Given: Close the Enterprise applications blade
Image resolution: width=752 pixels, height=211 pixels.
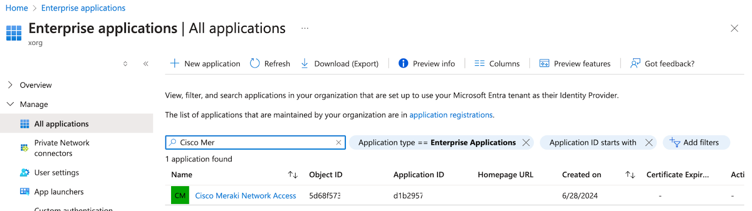Looking at the screenshot, I should (x=734, y=29).
